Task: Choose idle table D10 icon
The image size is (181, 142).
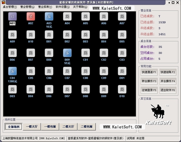Action: [x=122, y=89]
